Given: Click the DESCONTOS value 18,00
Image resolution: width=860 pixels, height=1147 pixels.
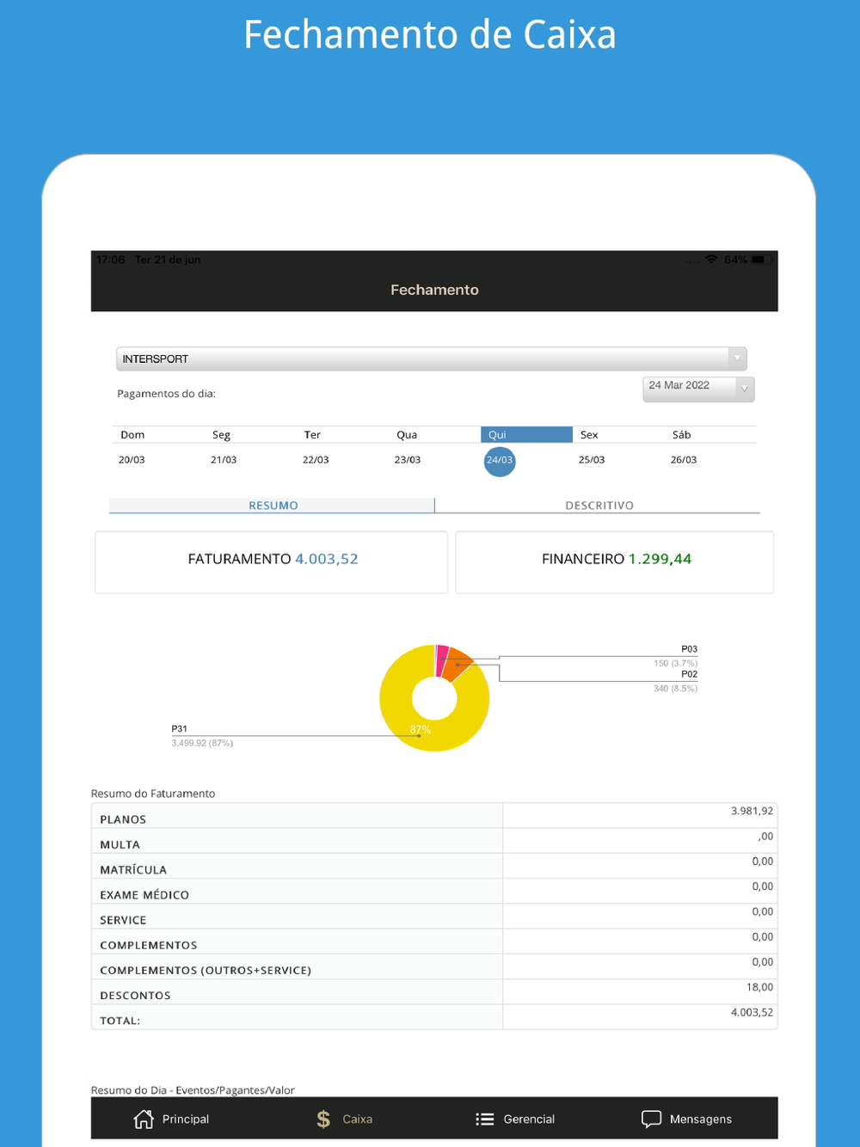Looking at the screenshot, I should coord(759,987).
